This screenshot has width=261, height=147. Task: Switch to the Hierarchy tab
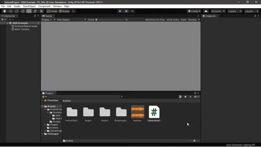[x=8, y=16]
